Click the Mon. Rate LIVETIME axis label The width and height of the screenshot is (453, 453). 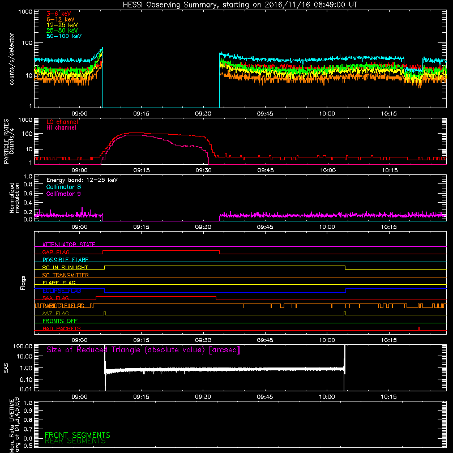click(14, 425)
